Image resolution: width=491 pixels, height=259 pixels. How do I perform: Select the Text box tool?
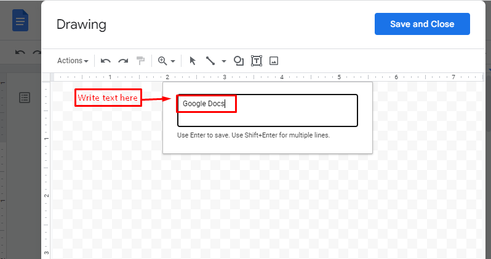tap(257, 61)
